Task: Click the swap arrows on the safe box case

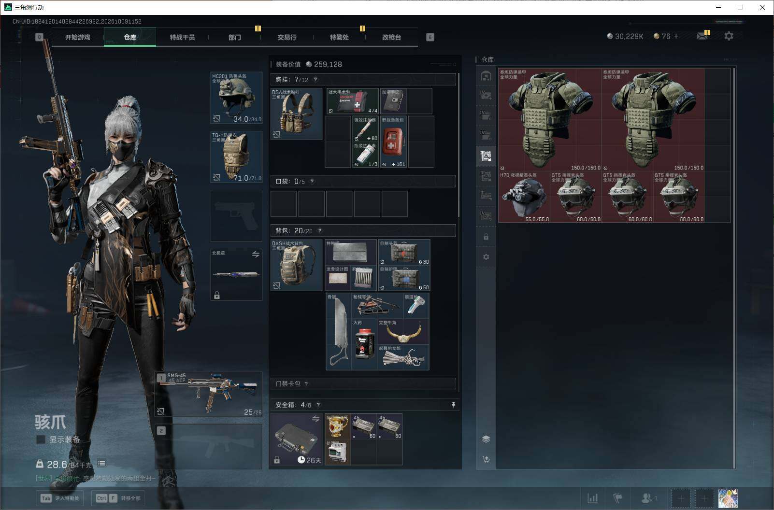Action: (315, 419)
